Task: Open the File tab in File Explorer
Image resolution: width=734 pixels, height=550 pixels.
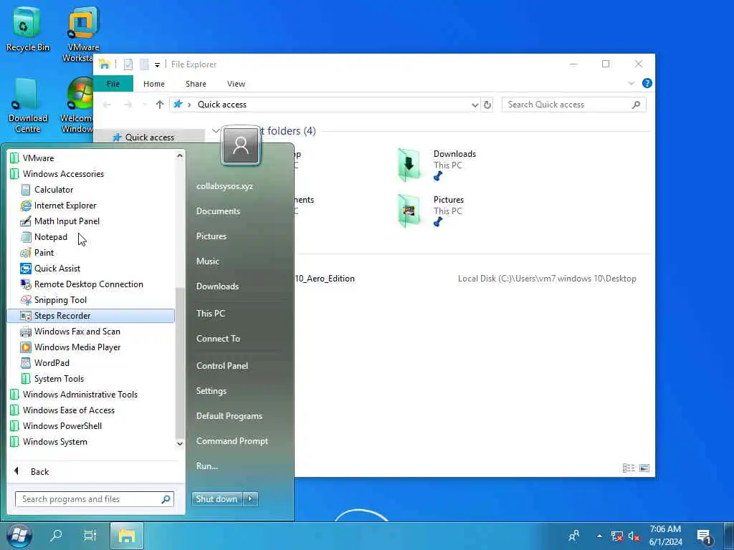Action: [x=113, y=84]
